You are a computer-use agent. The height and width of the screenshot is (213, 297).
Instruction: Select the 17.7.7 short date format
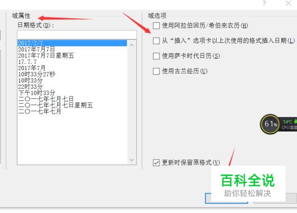click(27, 62)
